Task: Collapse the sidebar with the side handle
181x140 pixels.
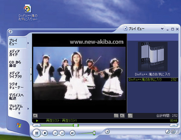Action: point(31,75)
